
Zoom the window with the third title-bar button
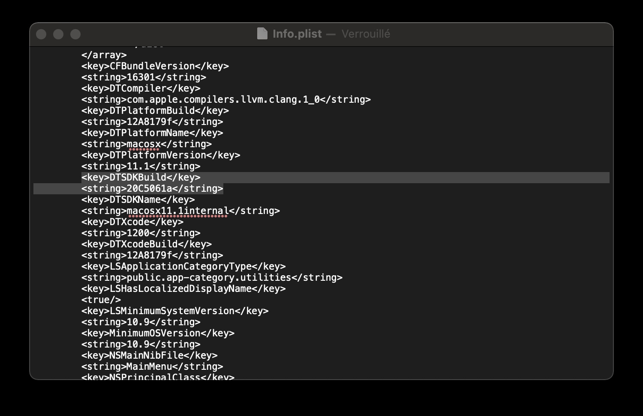(x=75, y=34)
